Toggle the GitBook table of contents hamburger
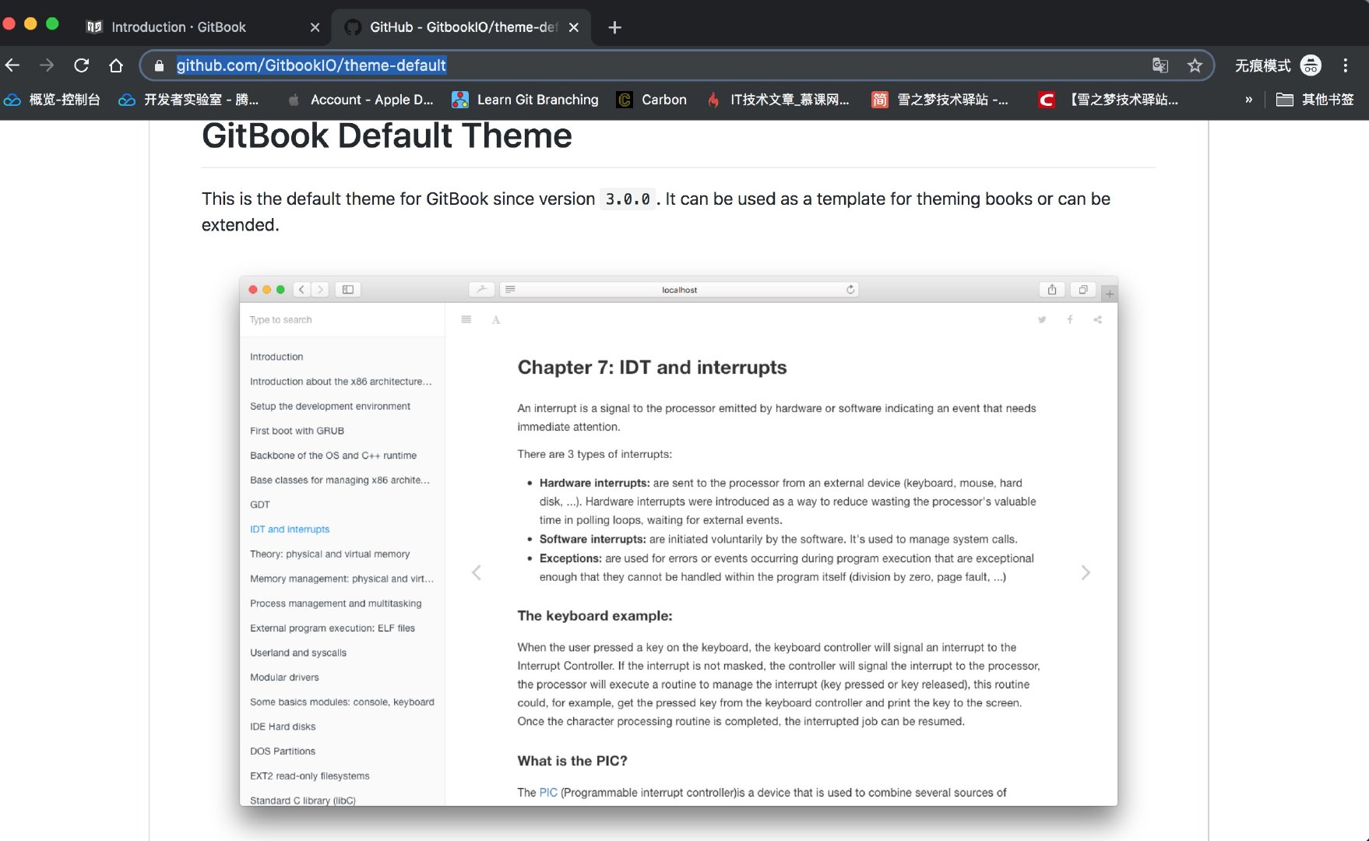Screen dimensions: 1369x841 click(466, 319)
